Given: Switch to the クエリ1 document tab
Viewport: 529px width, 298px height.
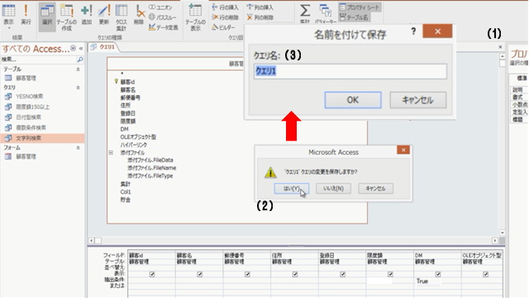Looking at the screenshot, I should 104,47.
